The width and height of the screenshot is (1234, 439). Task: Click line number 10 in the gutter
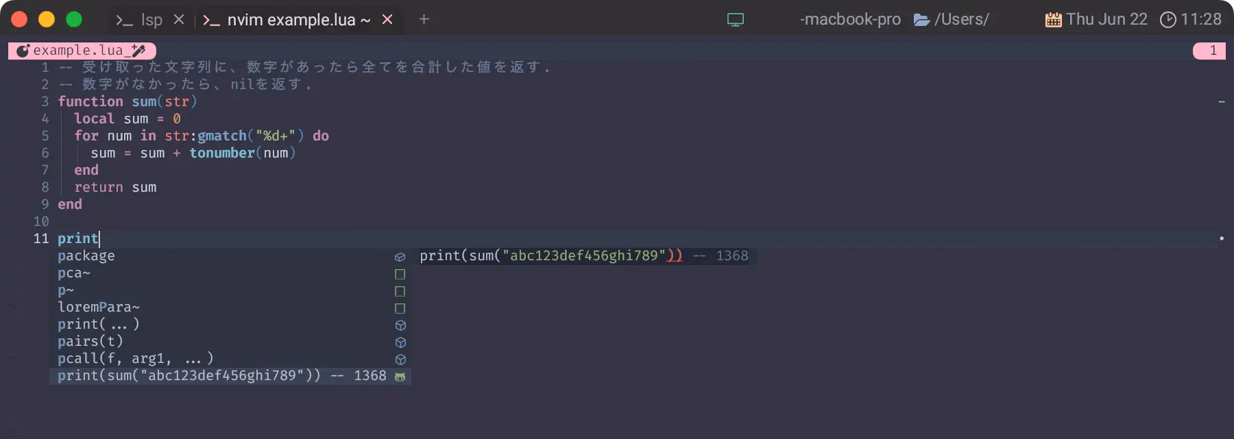click(x=41, y=221)
